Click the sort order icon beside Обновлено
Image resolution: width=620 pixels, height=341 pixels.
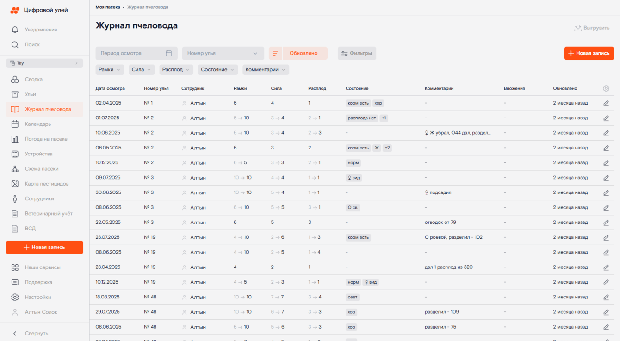point(275,53)
